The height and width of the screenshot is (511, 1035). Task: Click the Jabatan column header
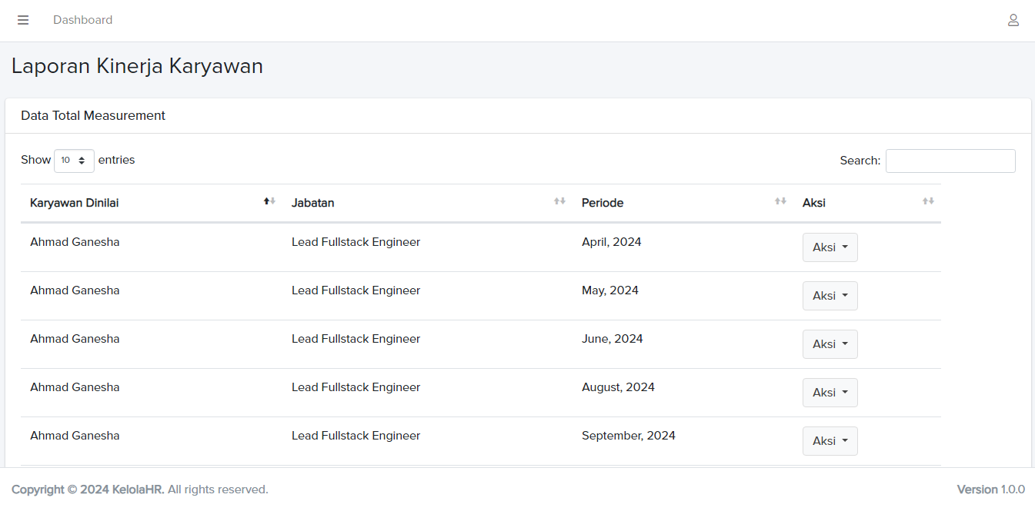pos(312,203)
